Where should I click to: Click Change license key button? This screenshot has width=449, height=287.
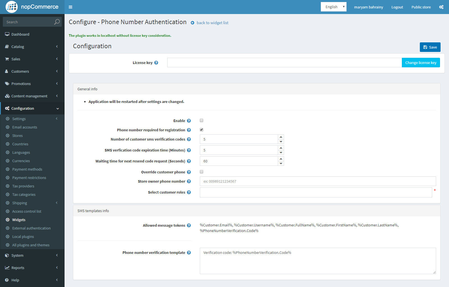(x=421, y=63)
